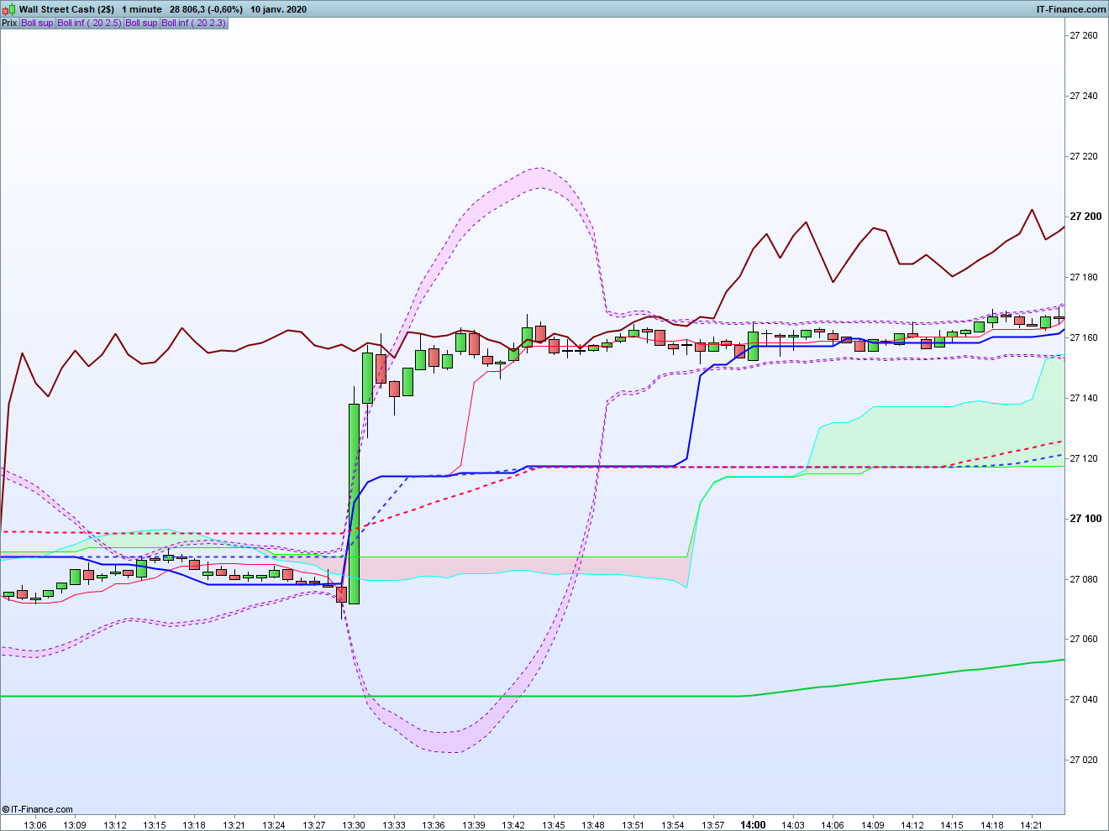Select the Boll inf ( 20 2.5) tab

[x=89, y=23]
